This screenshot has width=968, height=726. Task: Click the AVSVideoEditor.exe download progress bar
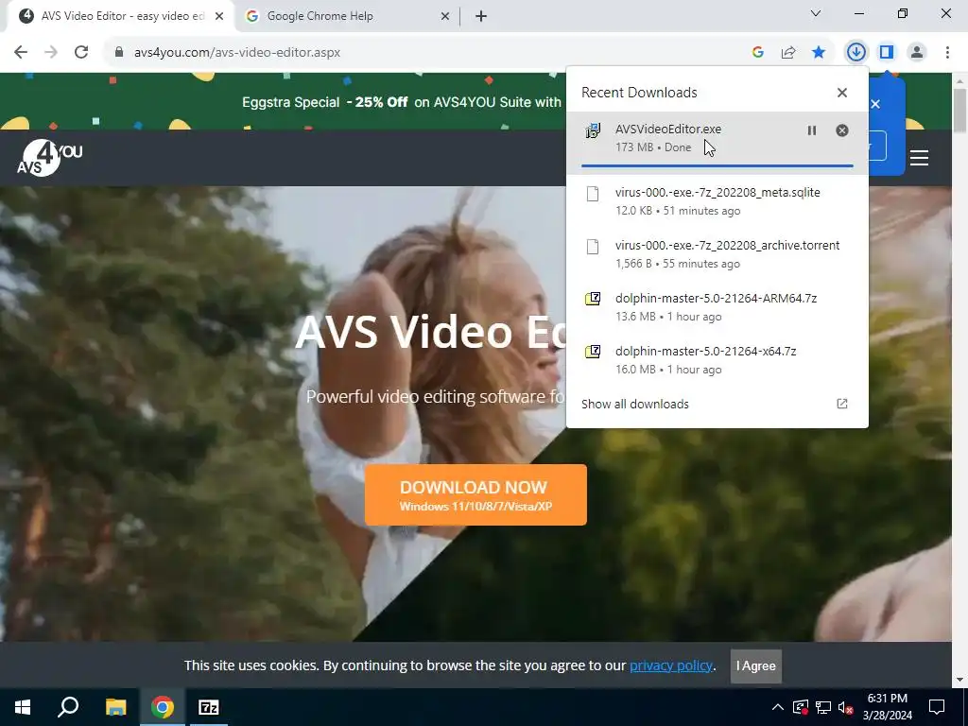point(717,165)
